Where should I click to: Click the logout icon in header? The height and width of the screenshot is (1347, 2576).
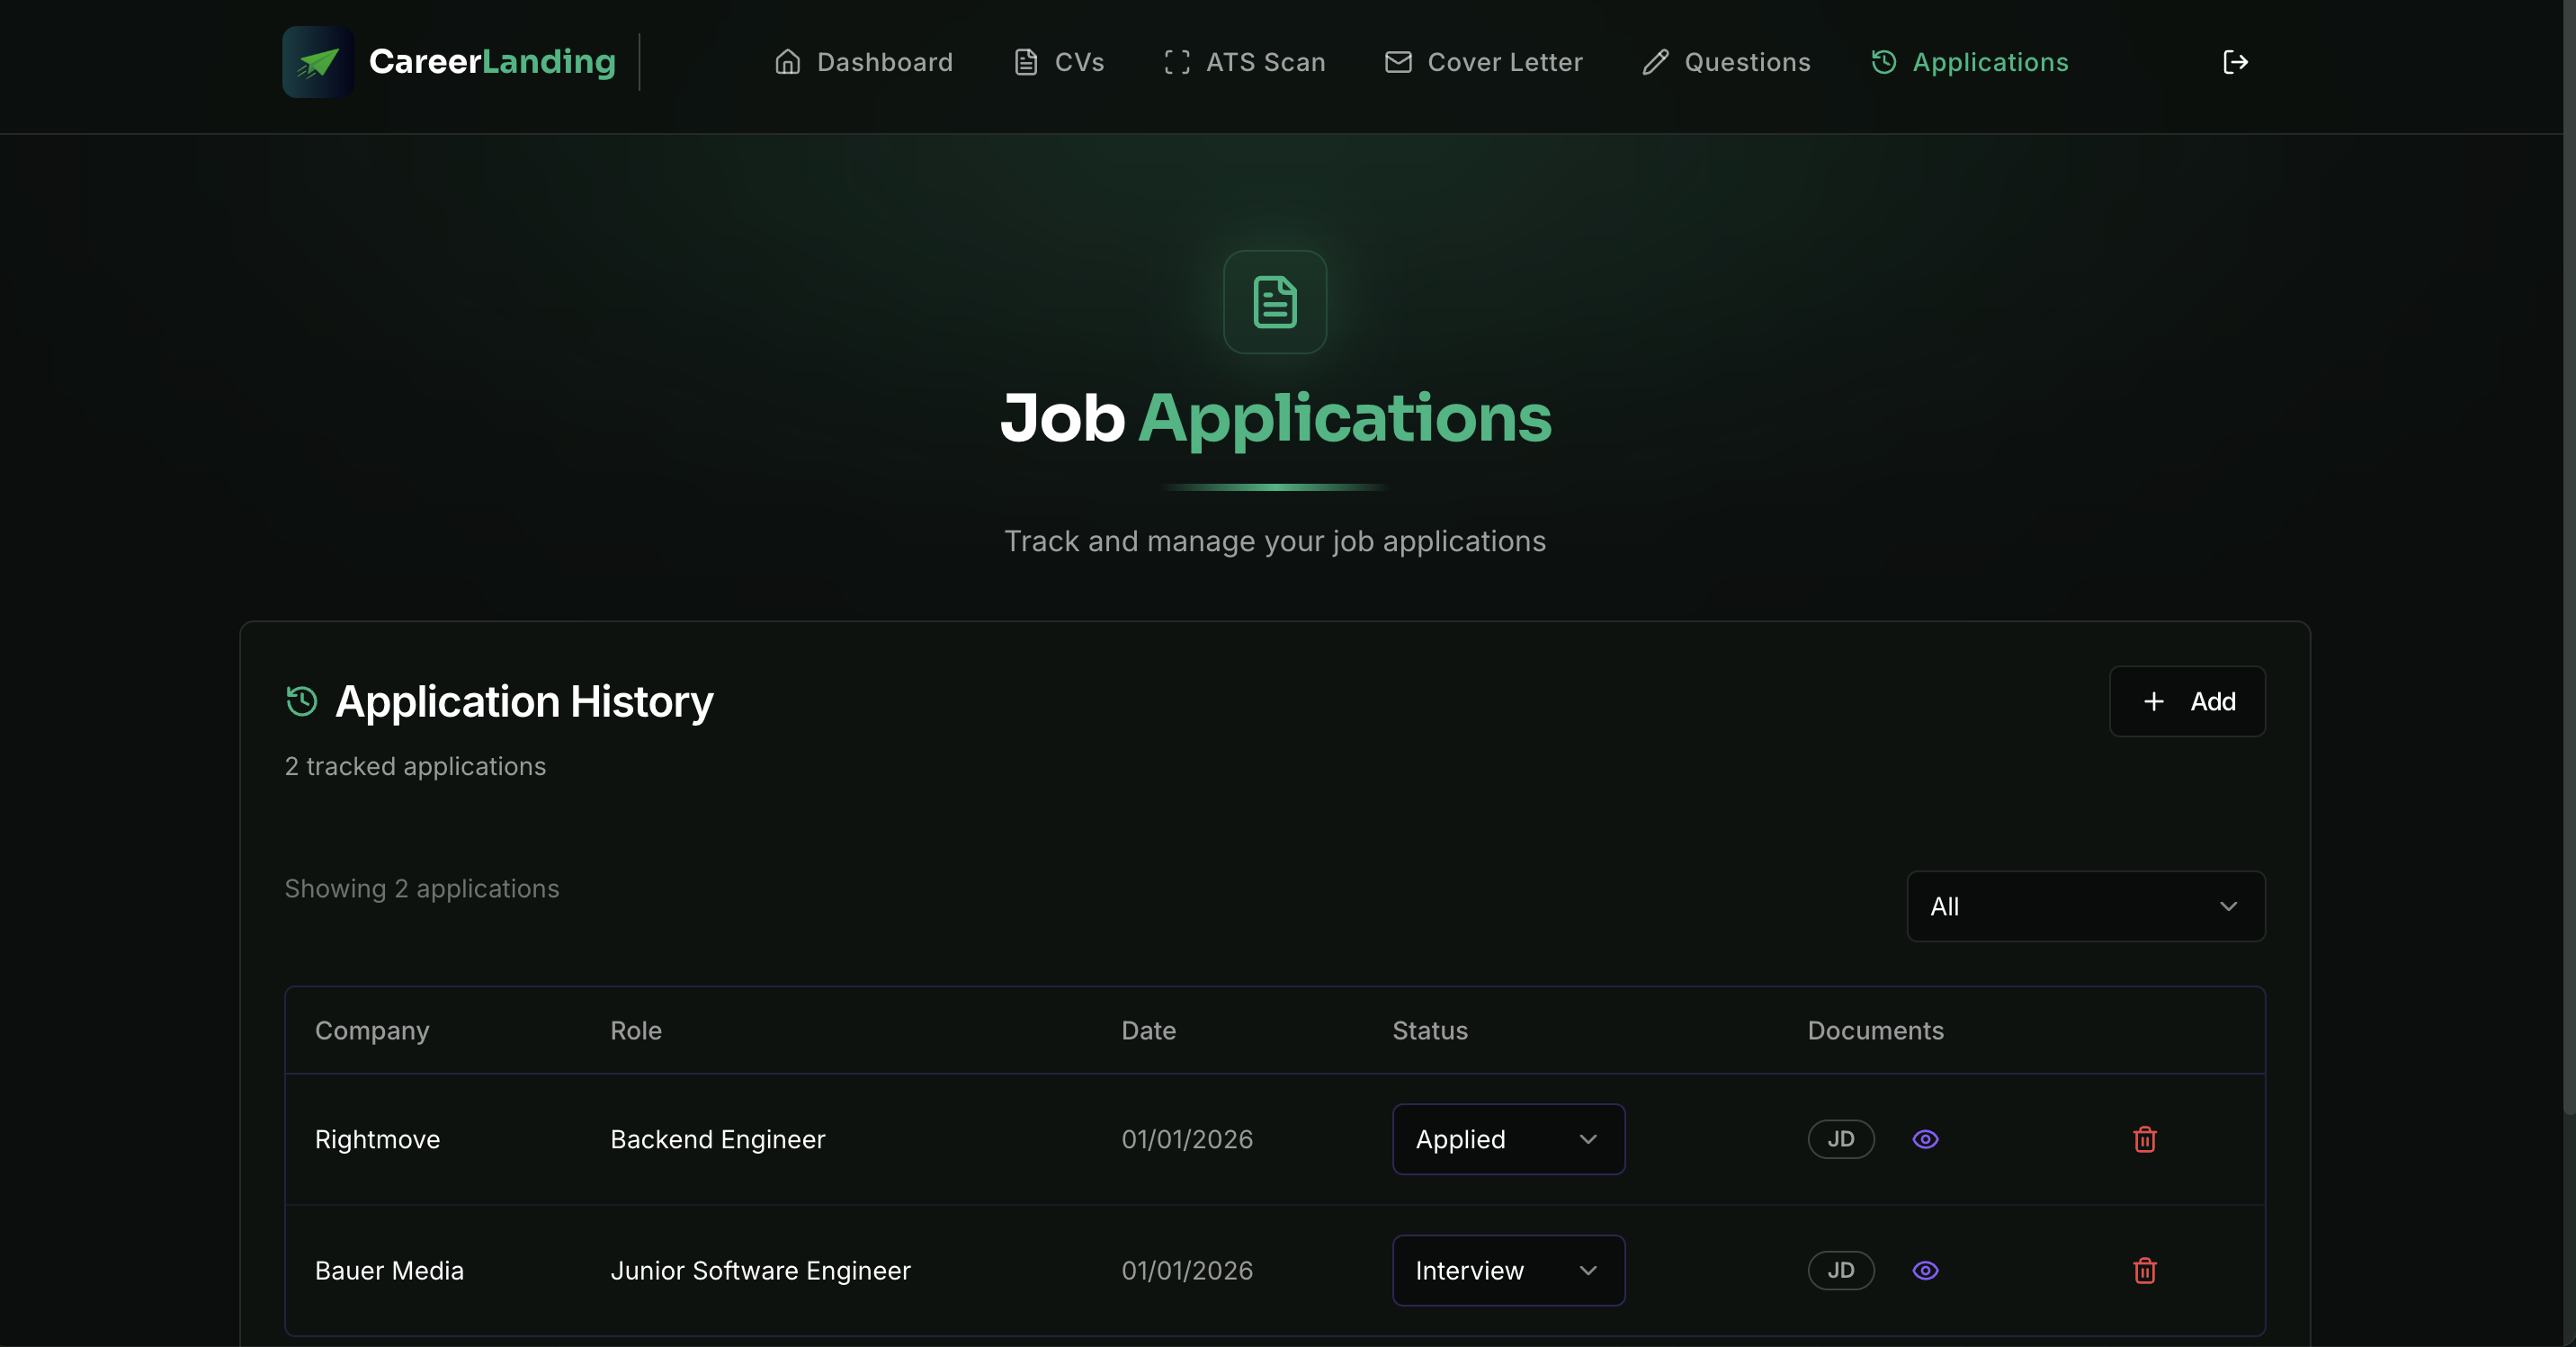pos(2235,62)
